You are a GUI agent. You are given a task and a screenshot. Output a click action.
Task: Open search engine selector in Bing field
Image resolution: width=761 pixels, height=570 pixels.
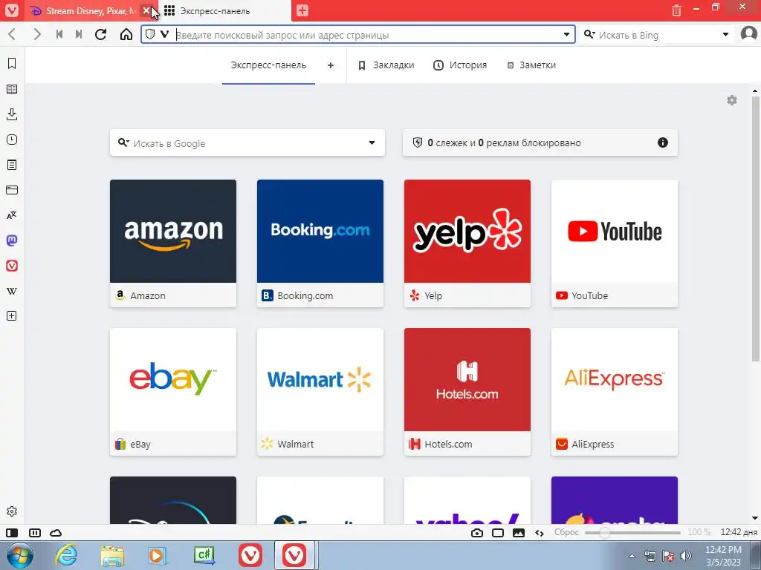click(x=589, y=34)
